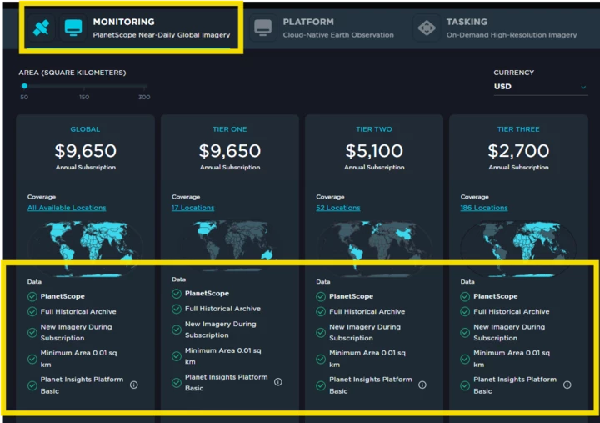
Task: Click the CURRENCY label
Action: 513,73
